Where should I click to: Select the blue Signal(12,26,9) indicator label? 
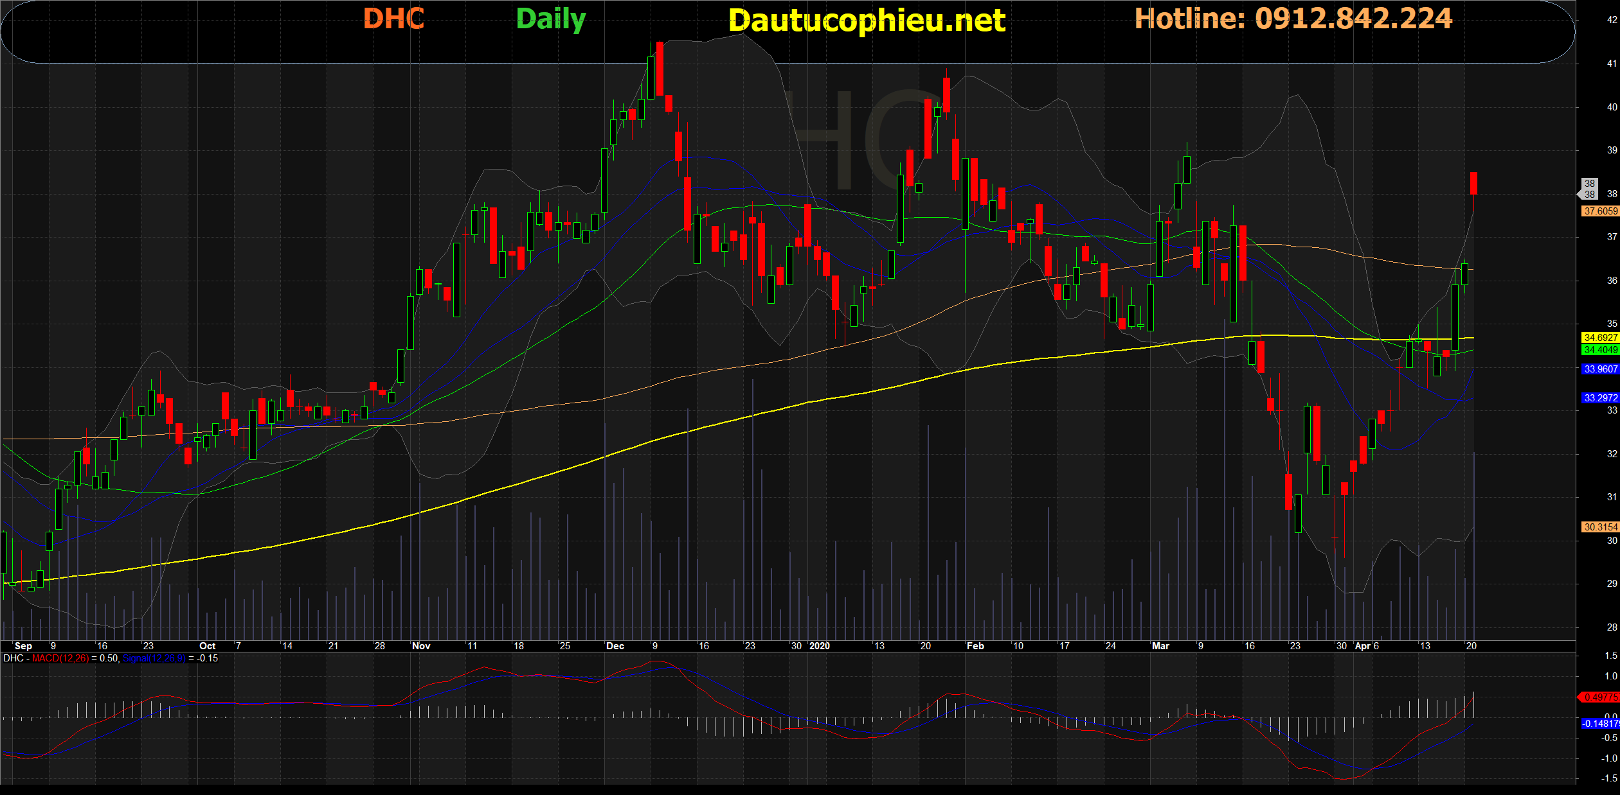pyautogui.click(x=154, y=658)
